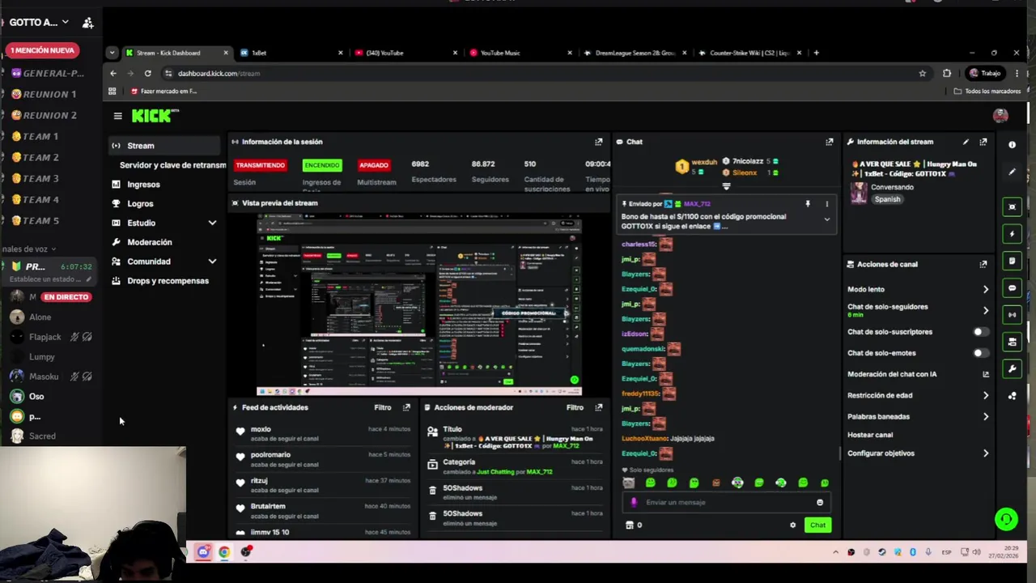Open Restricción de edad options arrow

[x=985, y=395]
